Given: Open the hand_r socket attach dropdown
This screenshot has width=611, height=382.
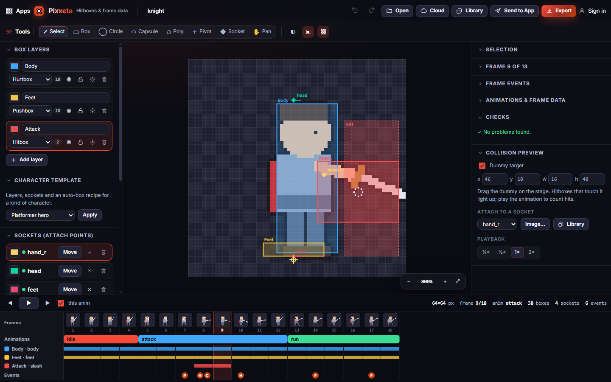Looking at the screenshot, I should 497,224.
